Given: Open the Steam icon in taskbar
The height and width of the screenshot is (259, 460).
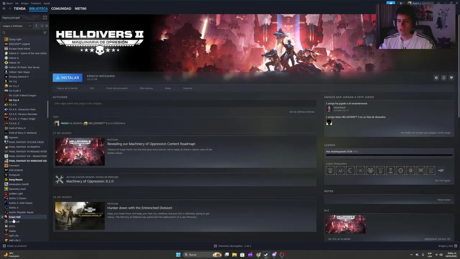Looking at the screenshot, I should 266,255.
